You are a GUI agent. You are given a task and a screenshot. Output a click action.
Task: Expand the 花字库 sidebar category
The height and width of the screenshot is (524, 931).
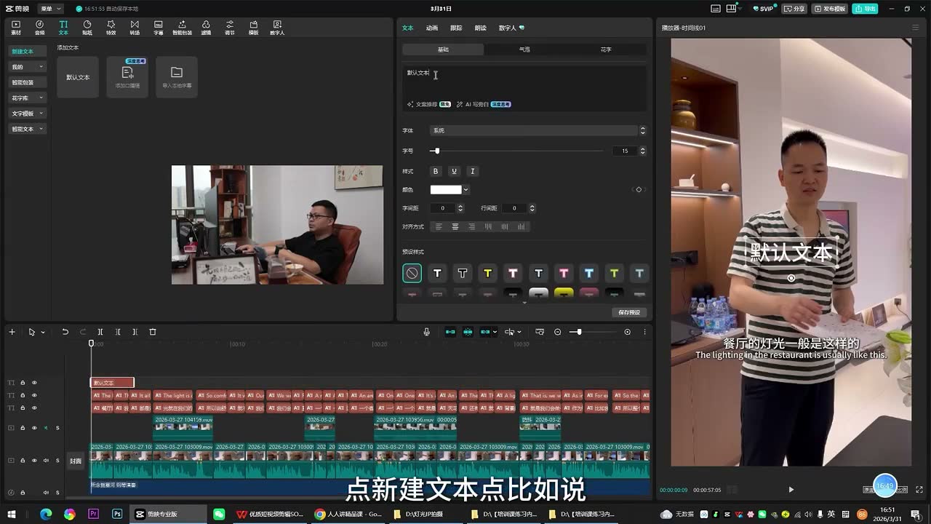pos(28,98)
